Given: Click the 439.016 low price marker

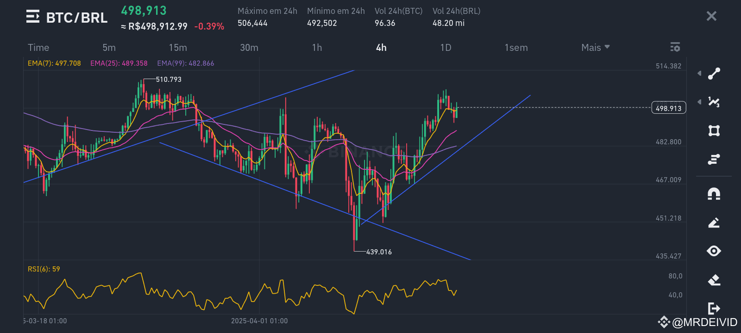Looking at the screenshot, I should (379, 252).
